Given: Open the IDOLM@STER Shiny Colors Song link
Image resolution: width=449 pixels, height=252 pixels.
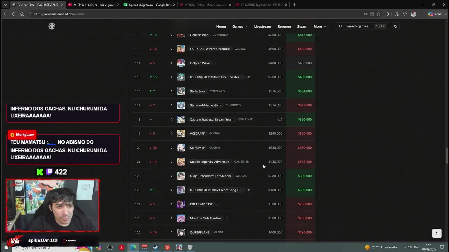Looking at the screenshot, I should point(215,190).
